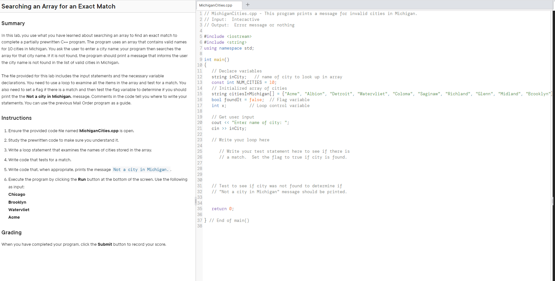The height and width of the screenshot is (281, 555).
Task: Click the Instructions heading
Action: pyautogui.click(x=17, y=118)
